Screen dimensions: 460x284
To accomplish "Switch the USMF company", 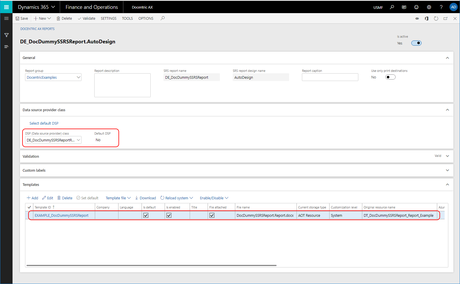I will tap(378, 7).
